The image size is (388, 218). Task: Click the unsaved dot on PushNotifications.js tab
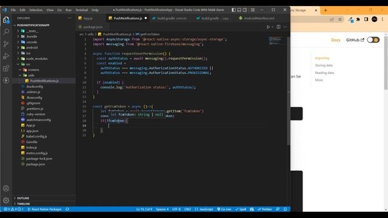coord(145,18)
